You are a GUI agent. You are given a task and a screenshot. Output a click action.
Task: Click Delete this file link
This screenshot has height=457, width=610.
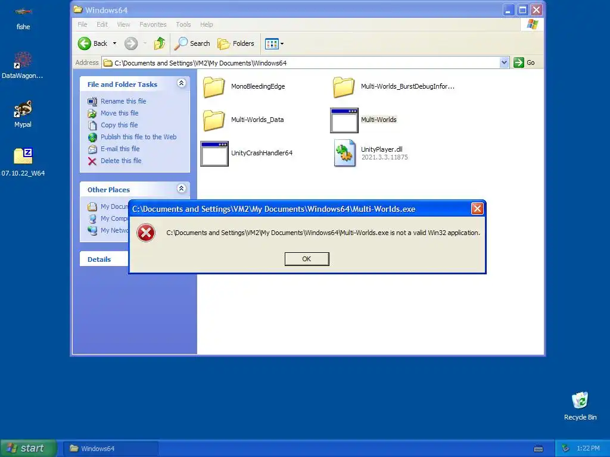click(121, 161)
